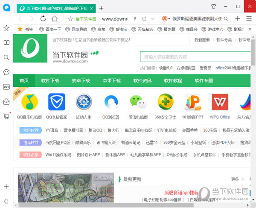
Task: Click the sidebar search magnifier icon
Action: [x=6, y=57]
